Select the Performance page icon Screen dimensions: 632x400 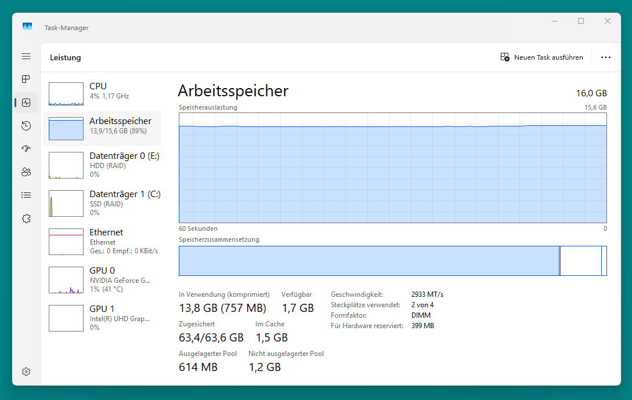tap(26, 103)
